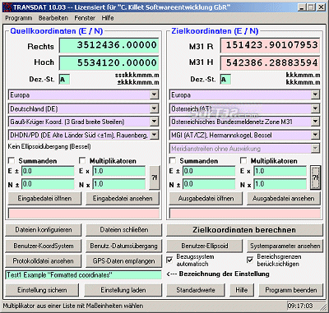Click the source E x multiplier field
The width and height of the screenshot is (329, 313).
tap(118, 171)
